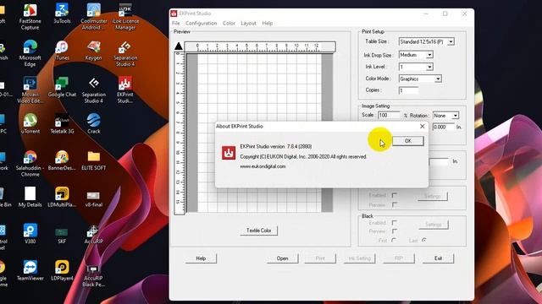Close the About EKPrint Studio dialog

click(x=422, y=127)
